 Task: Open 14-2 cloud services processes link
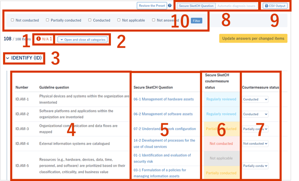[164, 144]
